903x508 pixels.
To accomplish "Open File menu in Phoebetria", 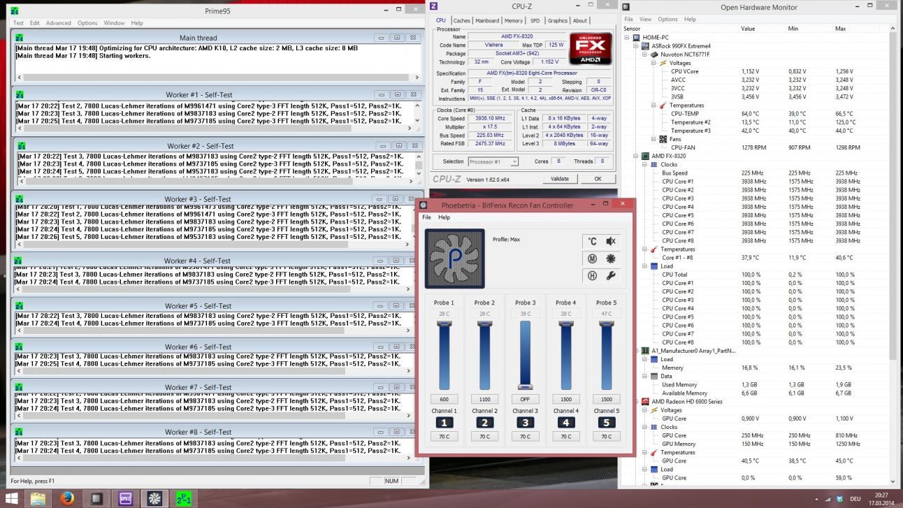I will 426,217.
